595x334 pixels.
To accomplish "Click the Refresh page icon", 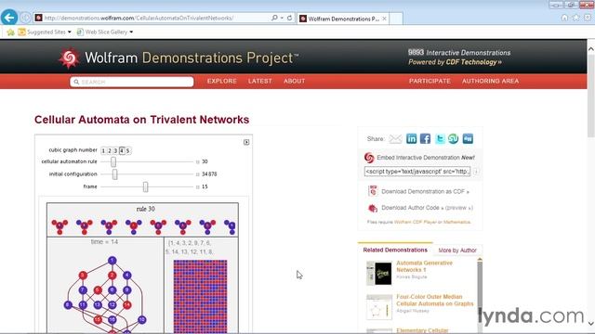I will tap(289, 18).
